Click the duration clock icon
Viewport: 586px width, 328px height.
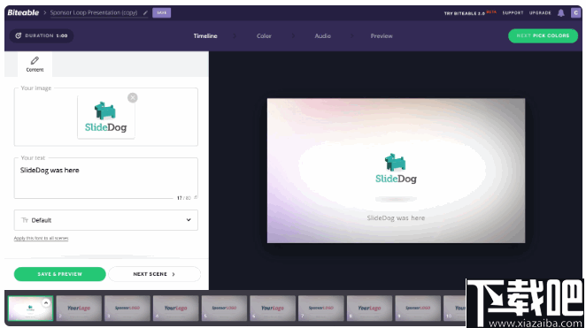(x=18, y=36)
